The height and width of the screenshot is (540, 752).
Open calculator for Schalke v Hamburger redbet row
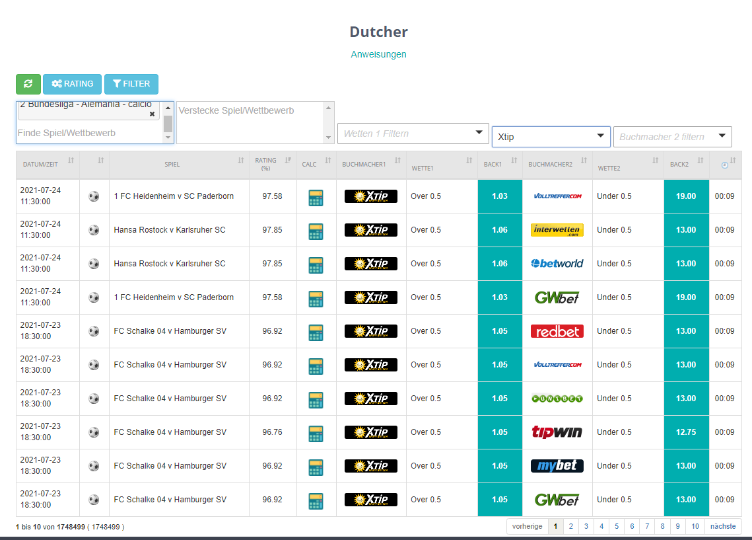[x=316, y=332]
